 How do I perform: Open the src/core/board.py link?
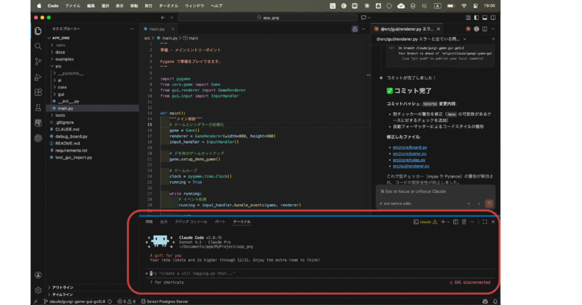click(x=409, y=147)
